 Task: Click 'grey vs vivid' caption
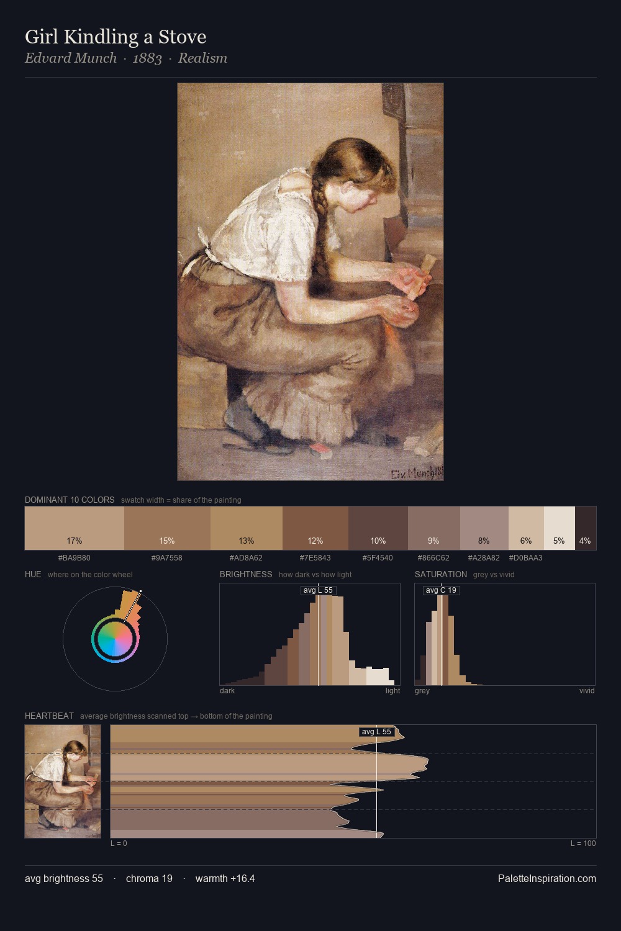tap(494, 574)
